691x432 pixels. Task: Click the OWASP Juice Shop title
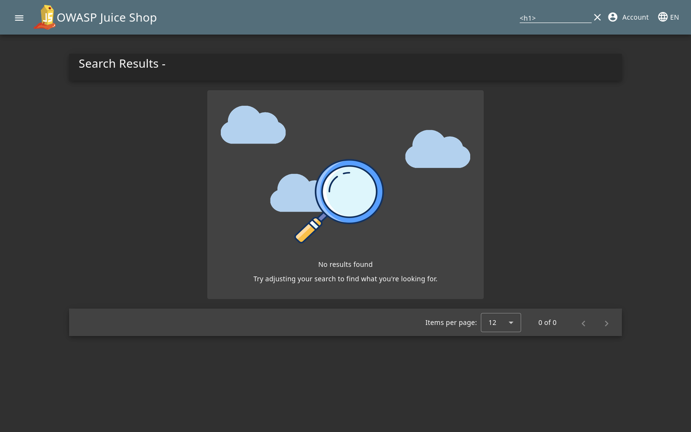pos(107,18)
